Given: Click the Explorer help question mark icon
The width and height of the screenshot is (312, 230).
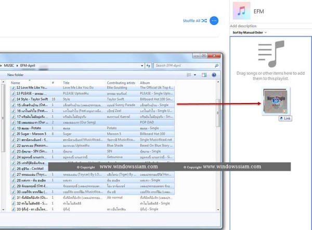Looking at the screenshot, I should [214, 75].
